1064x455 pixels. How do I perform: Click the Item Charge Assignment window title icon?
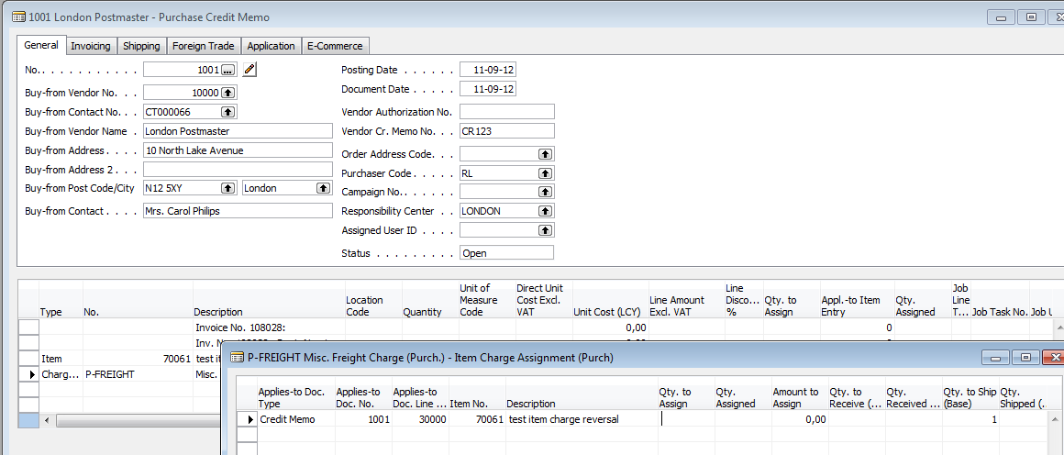click(x=237, y=358)
